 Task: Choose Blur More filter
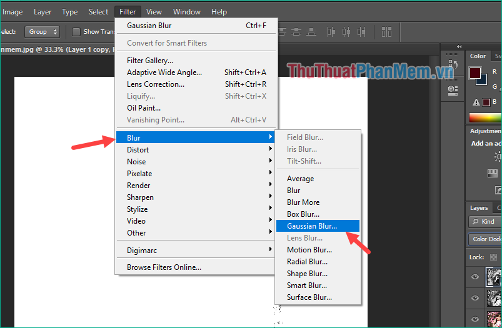click(318, 202)
